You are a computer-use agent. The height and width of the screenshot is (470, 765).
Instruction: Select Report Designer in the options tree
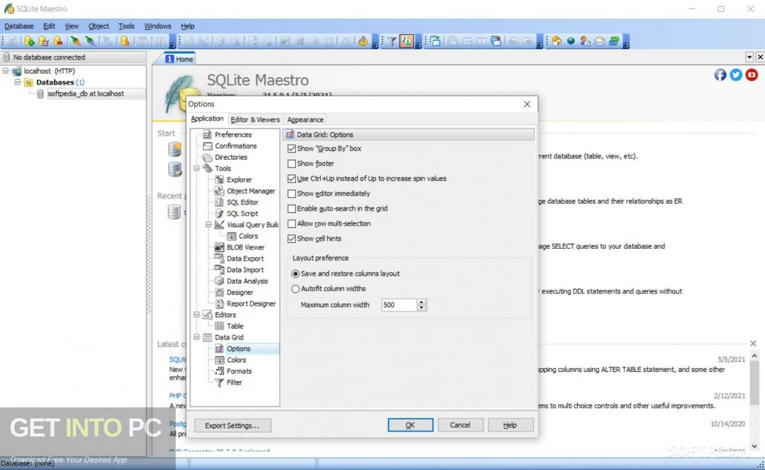pyautogui.click(x=251, y=304)
